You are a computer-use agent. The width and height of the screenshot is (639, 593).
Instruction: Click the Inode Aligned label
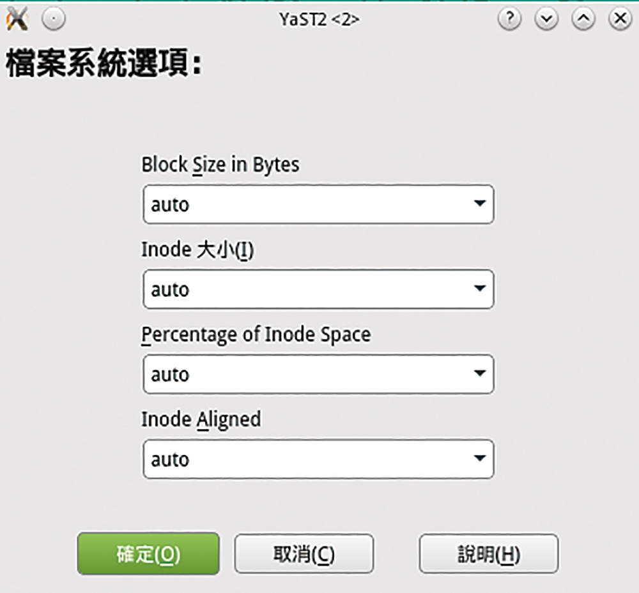click(201, 419)
